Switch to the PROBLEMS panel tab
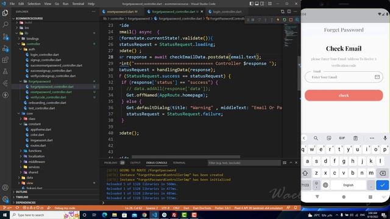 coord(111,162)
